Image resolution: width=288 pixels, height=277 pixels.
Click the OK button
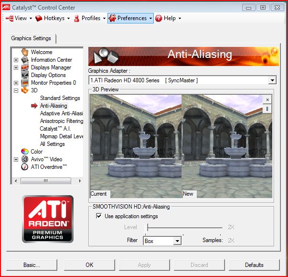tap(89, 265)
